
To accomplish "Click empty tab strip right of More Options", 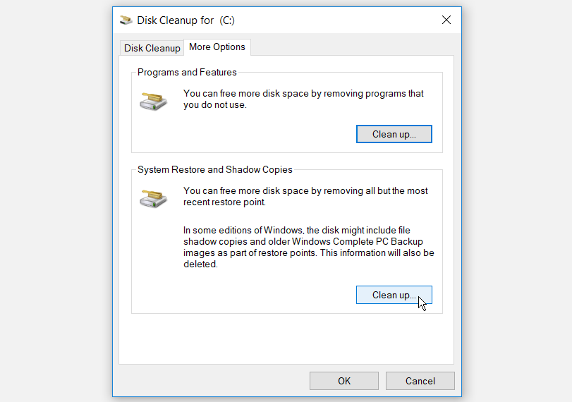I will pyautogui.click(x=353, y=47).
